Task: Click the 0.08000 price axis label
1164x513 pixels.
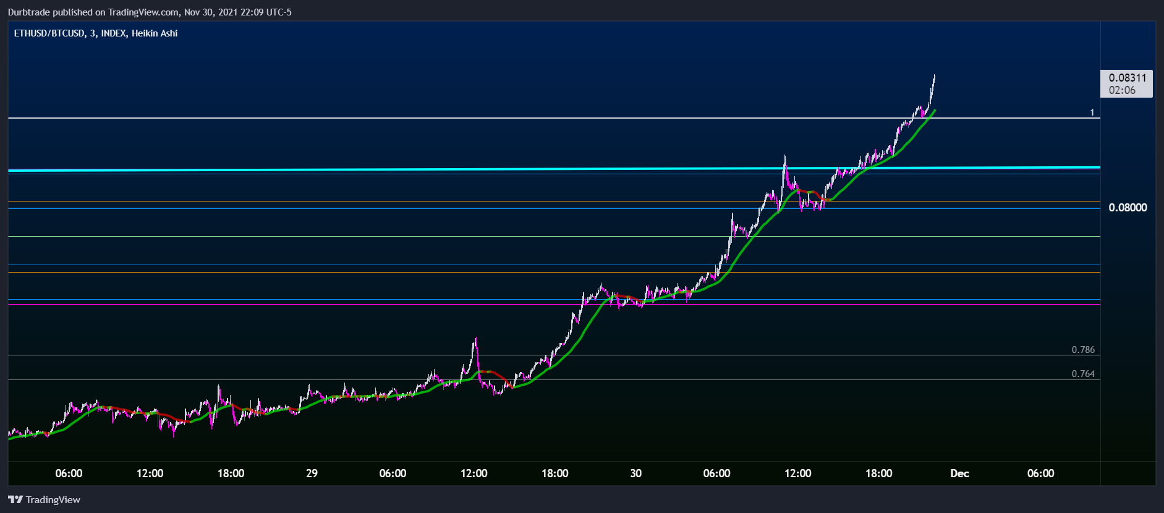Action: (x=1128, y=208)
